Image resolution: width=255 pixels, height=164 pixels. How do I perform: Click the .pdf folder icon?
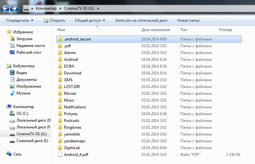(x=60, y=46)
